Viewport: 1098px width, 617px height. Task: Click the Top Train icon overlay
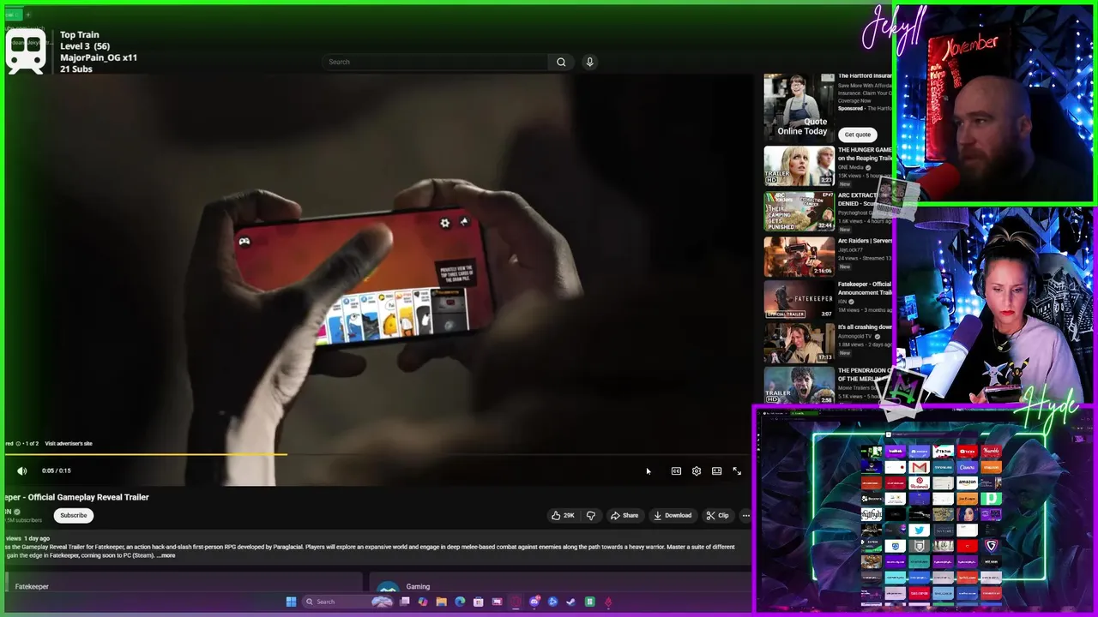(26, 52)
